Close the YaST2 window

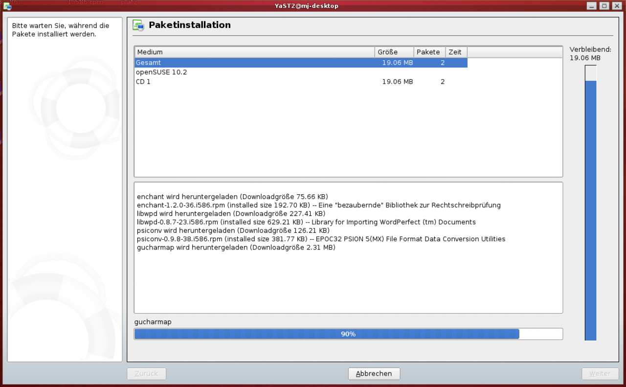(616, 6)
